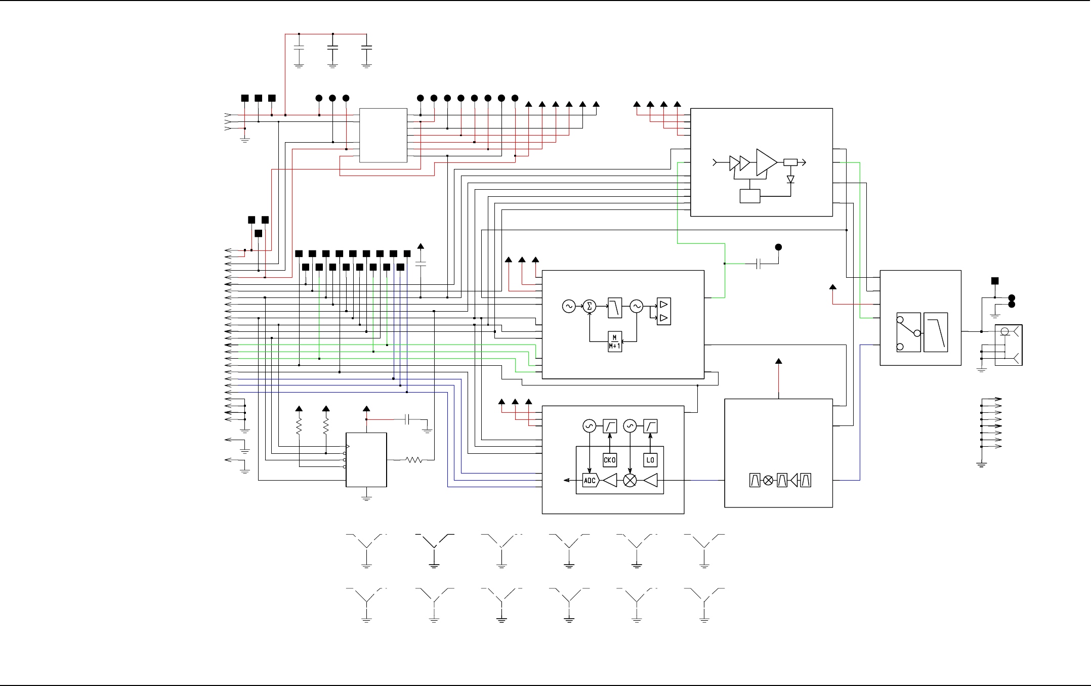Screen dimensions: 1091x686
Task: Click the ADC block in the receiver
Action: (x=591, y=481)
